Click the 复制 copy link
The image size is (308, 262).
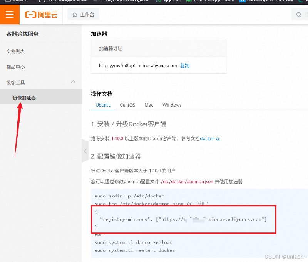coord(185,66)
